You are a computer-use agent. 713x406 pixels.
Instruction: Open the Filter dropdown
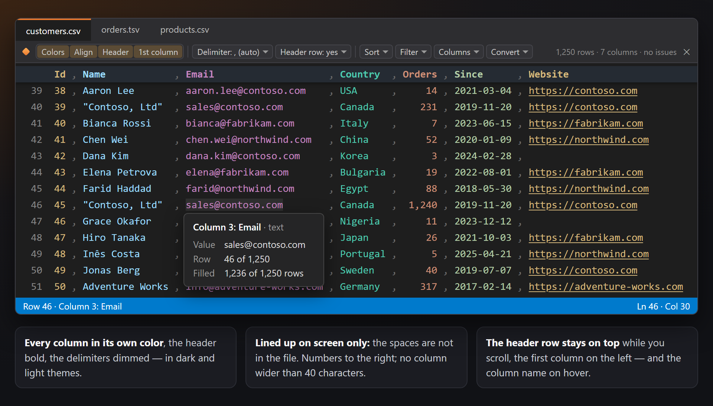(x=413, y=52)
